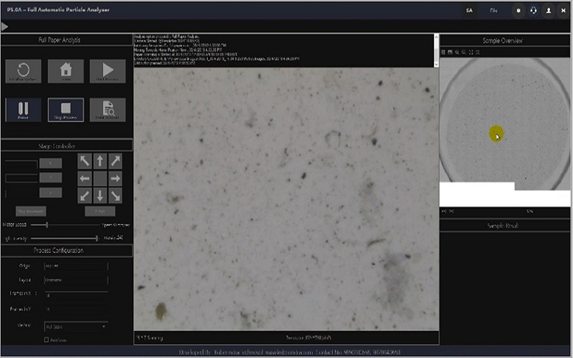Image resolution: width=573 pixels, height=358 pixels.
Task: Move stage diagonally down-left
Action: 85,195
